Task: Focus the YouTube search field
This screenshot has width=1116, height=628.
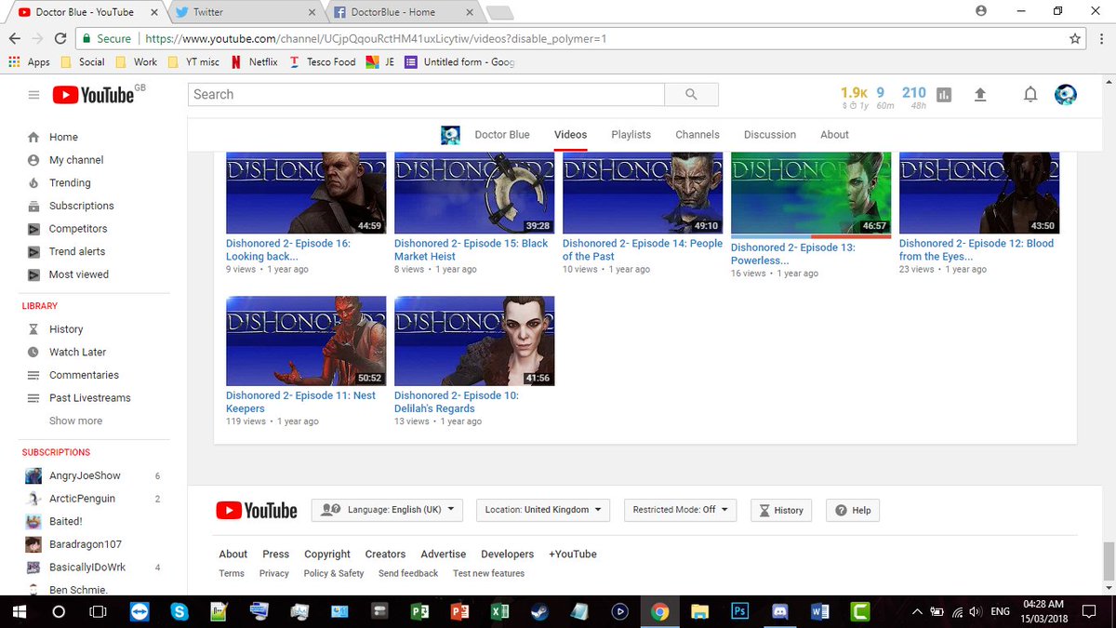Action: 427,94
